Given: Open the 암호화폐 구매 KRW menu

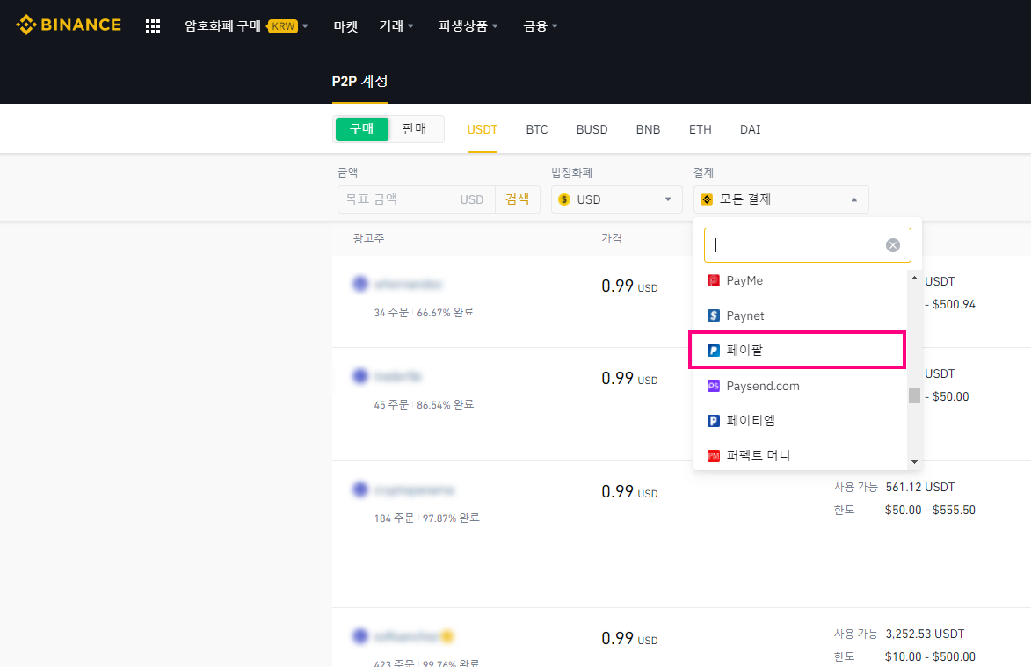Looking at the screenshot, I should [x=246, y=25].
